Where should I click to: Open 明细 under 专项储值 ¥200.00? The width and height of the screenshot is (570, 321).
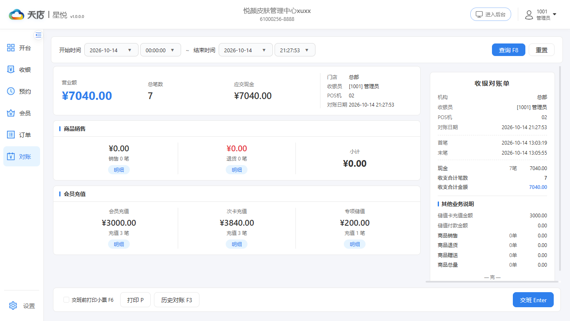355,244
